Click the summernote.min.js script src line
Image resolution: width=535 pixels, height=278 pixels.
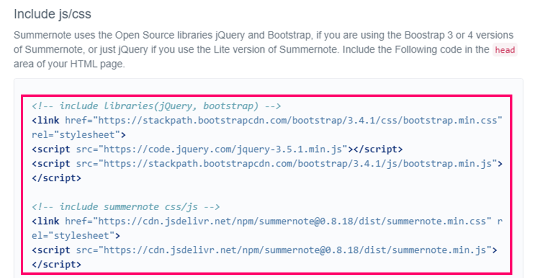click(x=265, y=250)
